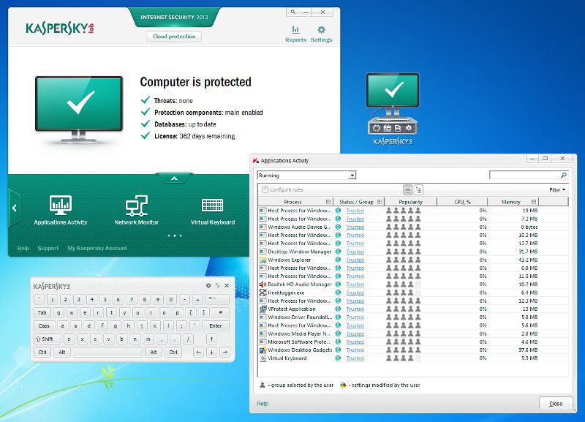Open Kaspersky Settings gear
Viewport: 585px width, 422px height.
tap(321, 34)
